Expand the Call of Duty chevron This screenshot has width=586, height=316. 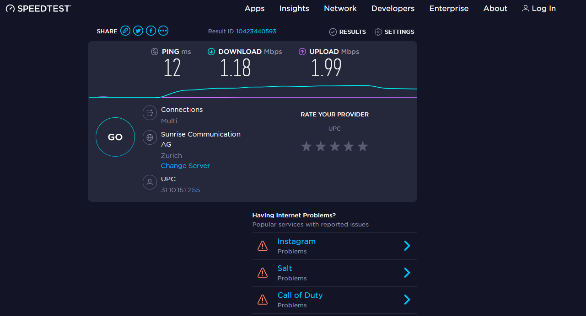pyautogui.click(x=407, y=300)
